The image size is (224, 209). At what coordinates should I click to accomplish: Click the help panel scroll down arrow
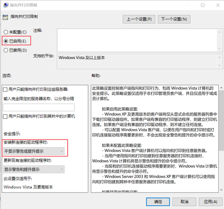221,190
